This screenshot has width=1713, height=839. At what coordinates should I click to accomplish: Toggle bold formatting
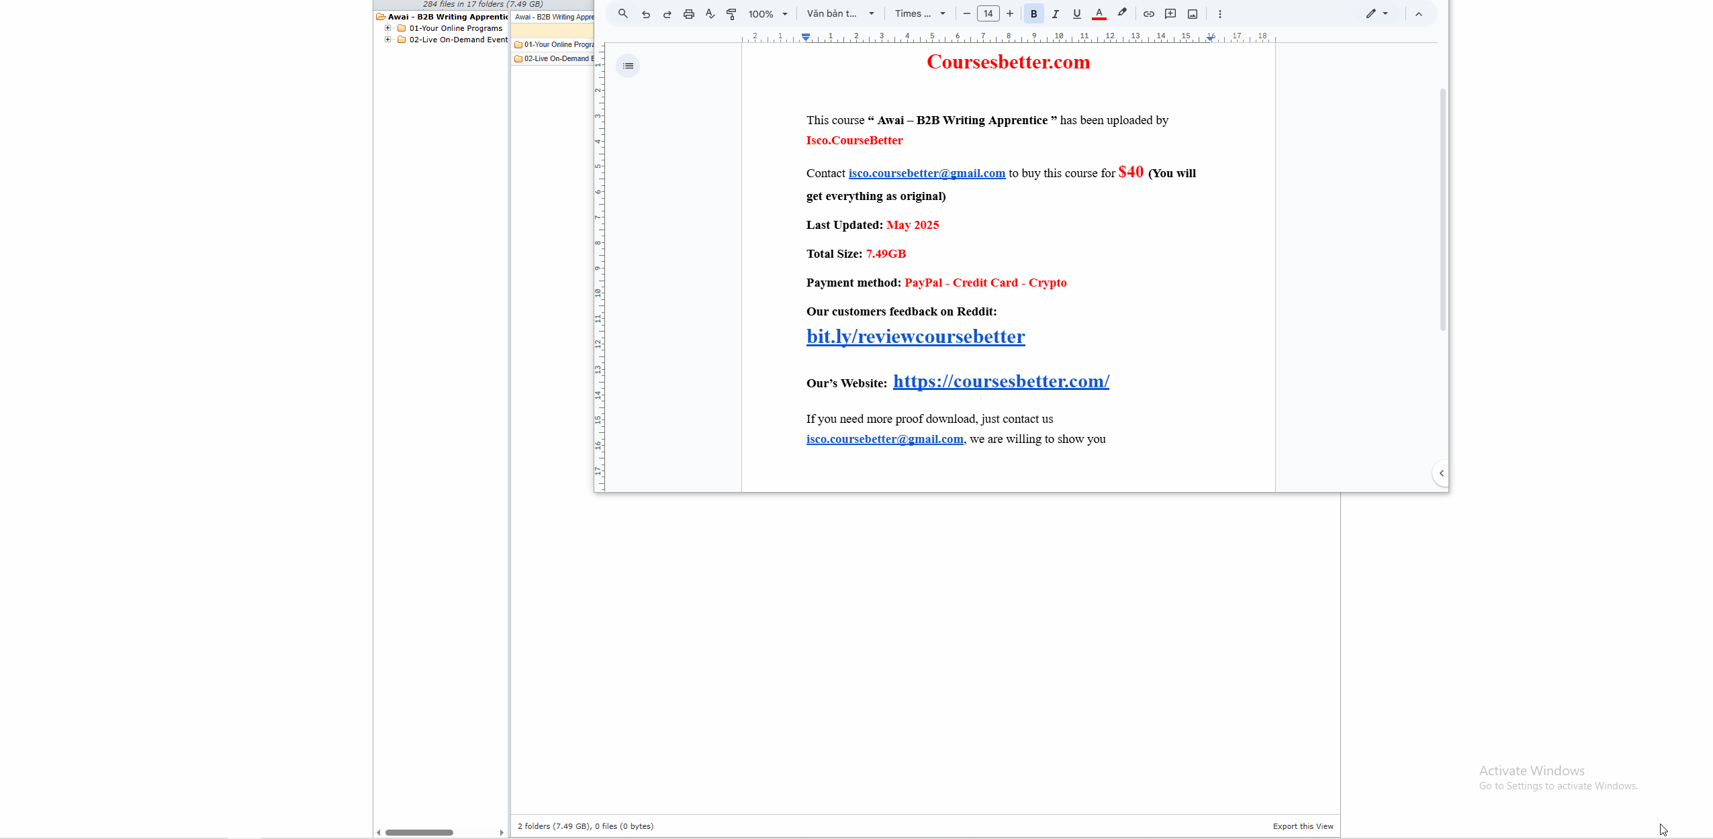(1033, 13)
